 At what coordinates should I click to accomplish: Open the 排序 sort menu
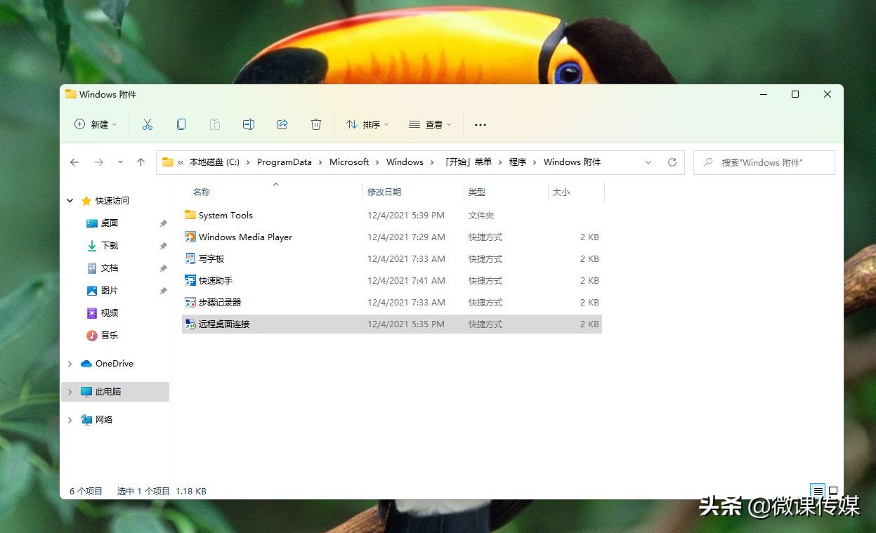367,124
